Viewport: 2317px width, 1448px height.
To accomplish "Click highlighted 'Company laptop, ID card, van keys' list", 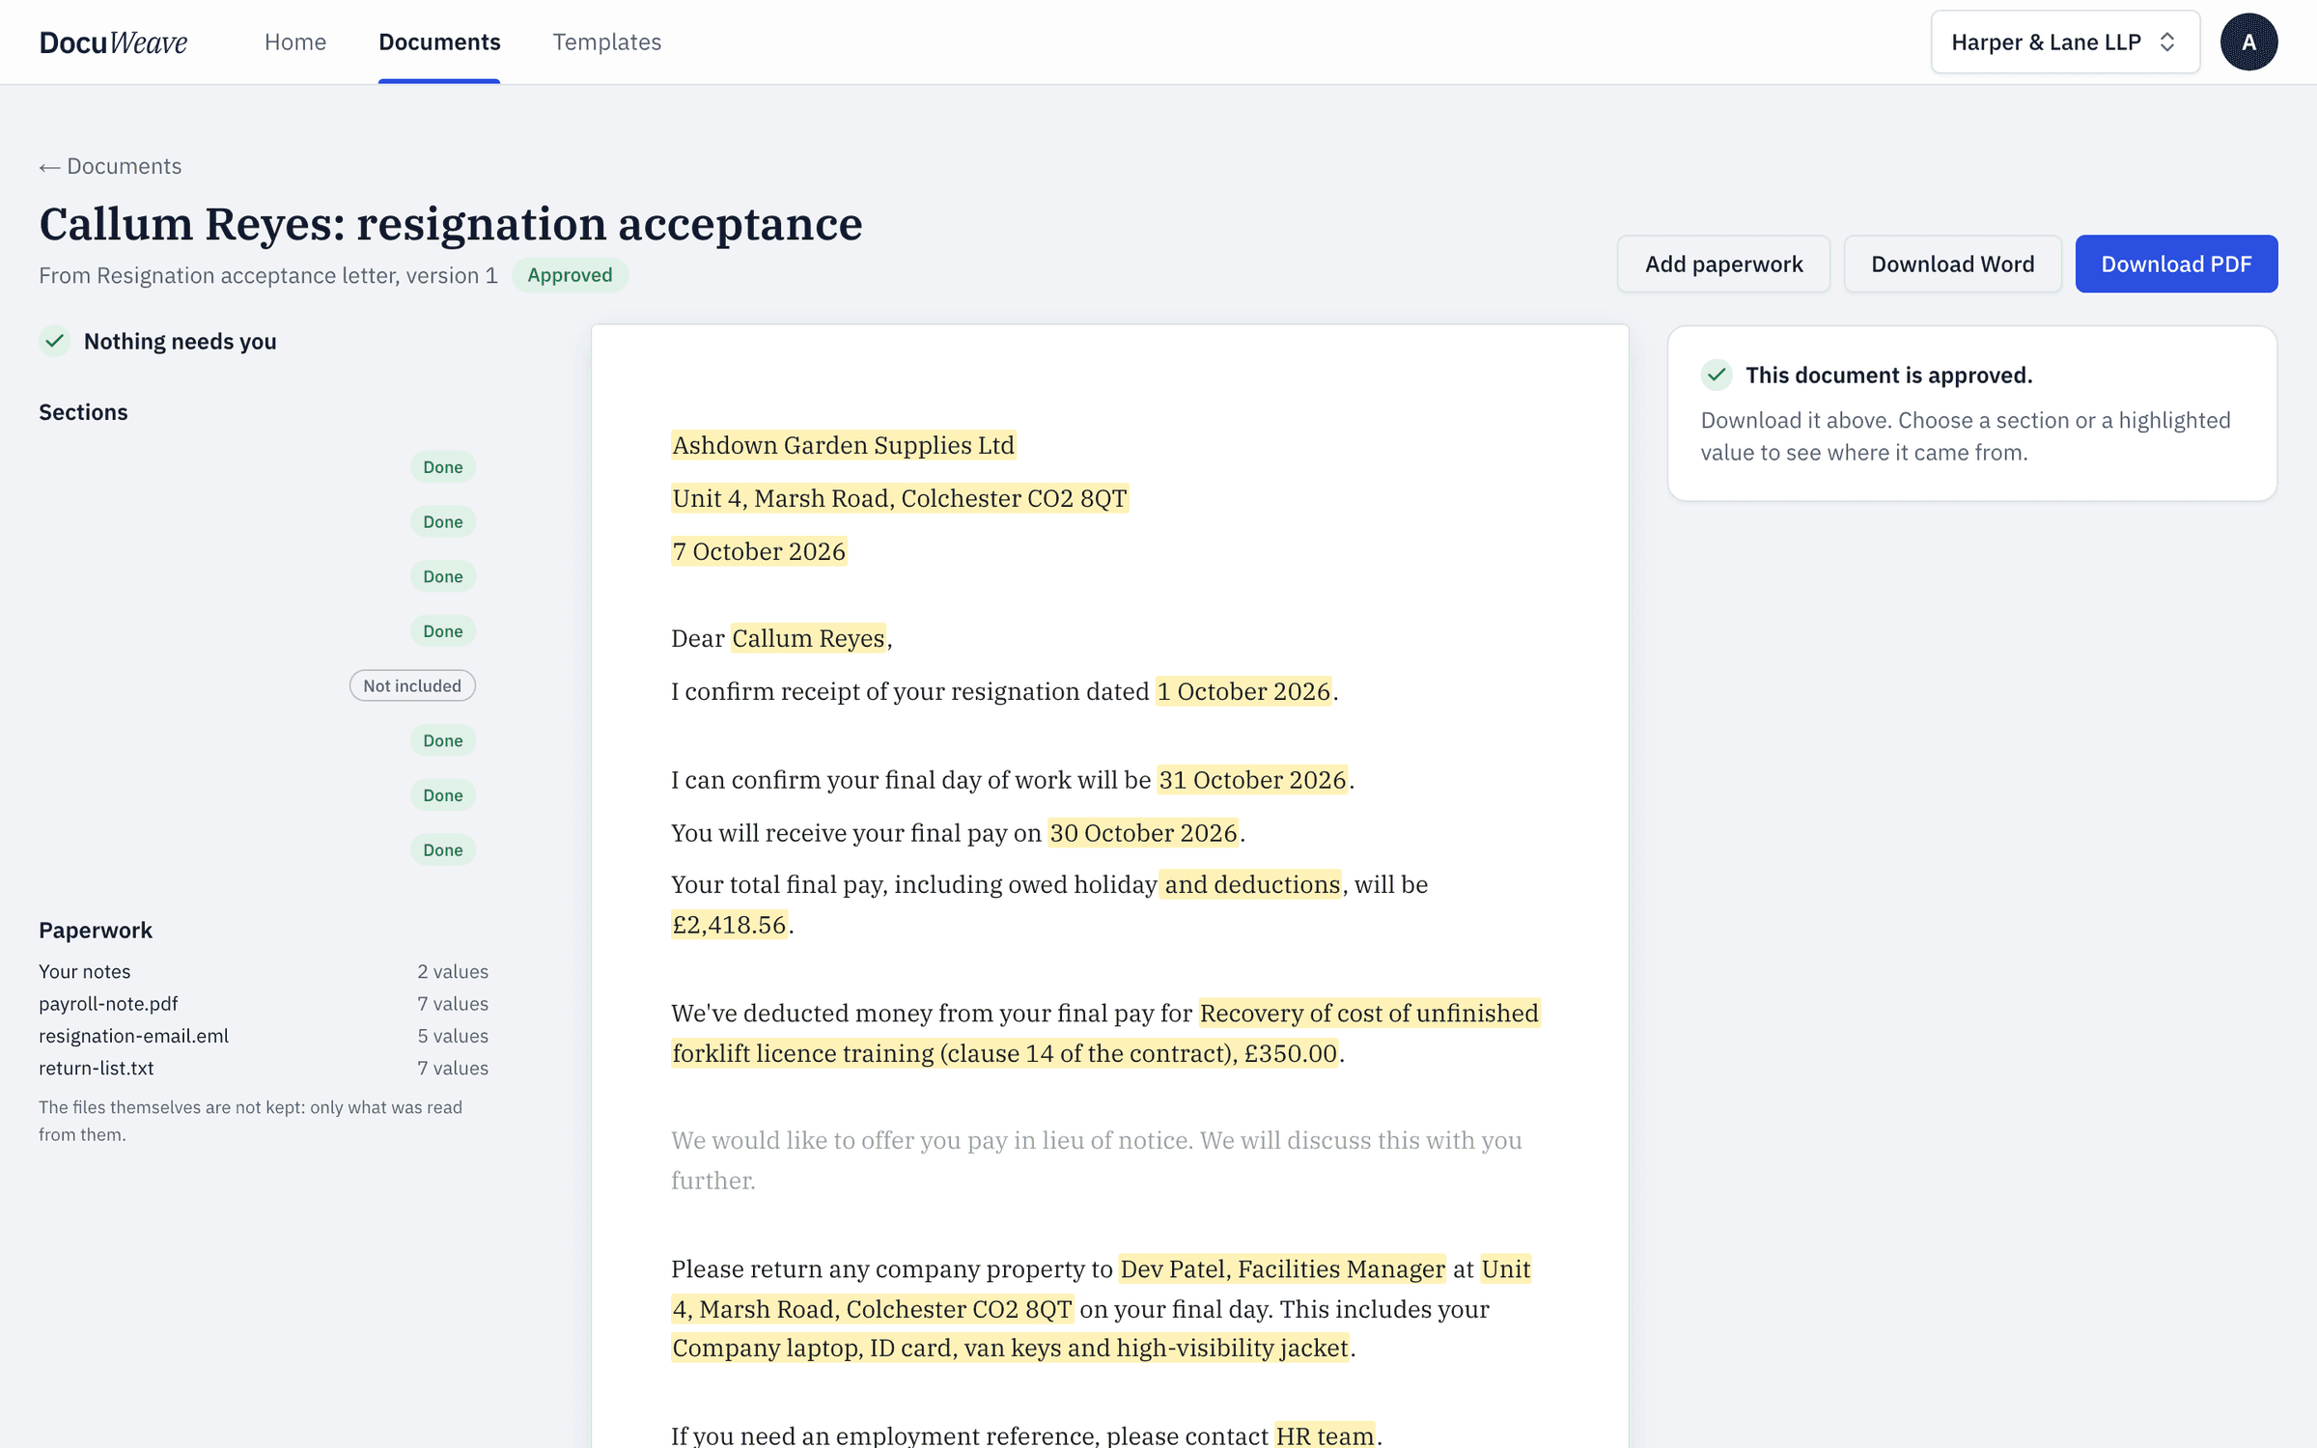I will tap(1010, 1348).
